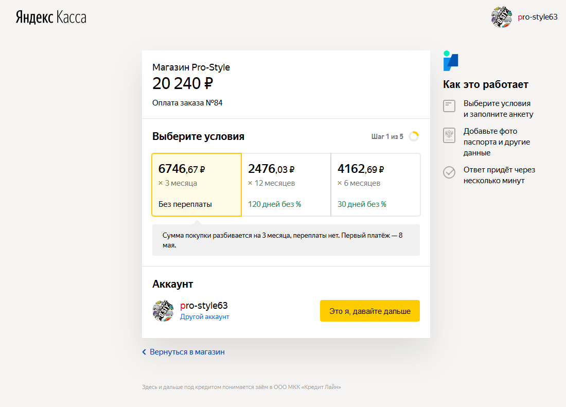Viewport: 566px width, 407px height.
Task: Click the 20 240 ₽ order amount
Action: [x=183, y=84]
